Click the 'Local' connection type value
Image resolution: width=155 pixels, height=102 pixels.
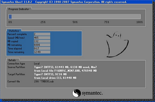point(37,64)
